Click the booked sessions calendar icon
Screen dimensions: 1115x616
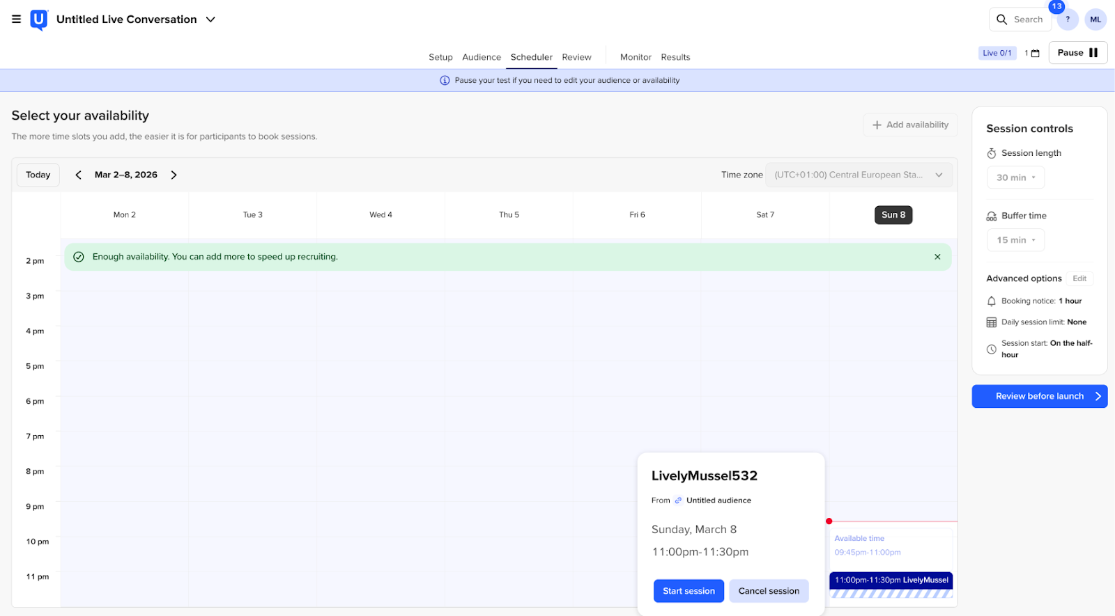pos(1035,54)
